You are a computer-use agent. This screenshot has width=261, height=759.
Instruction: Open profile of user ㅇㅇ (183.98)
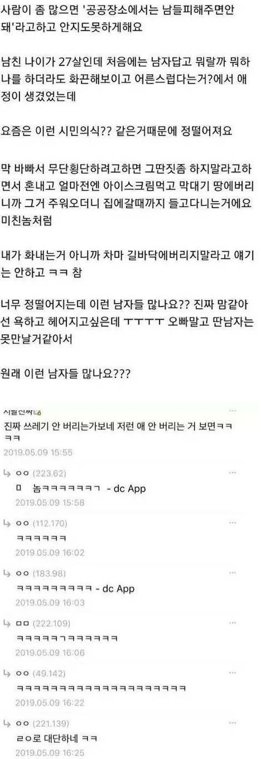(x=39, y=573)
